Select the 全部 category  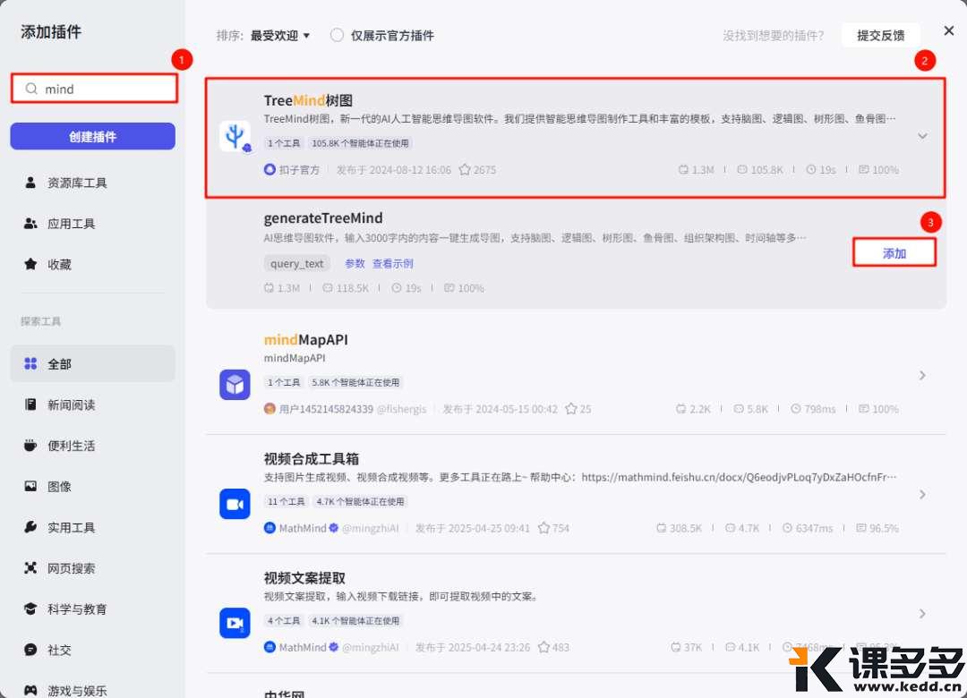92,364
